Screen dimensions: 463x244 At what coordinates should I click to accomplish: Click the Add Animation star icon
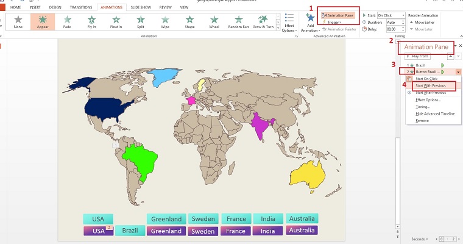[x=310, y=20]
